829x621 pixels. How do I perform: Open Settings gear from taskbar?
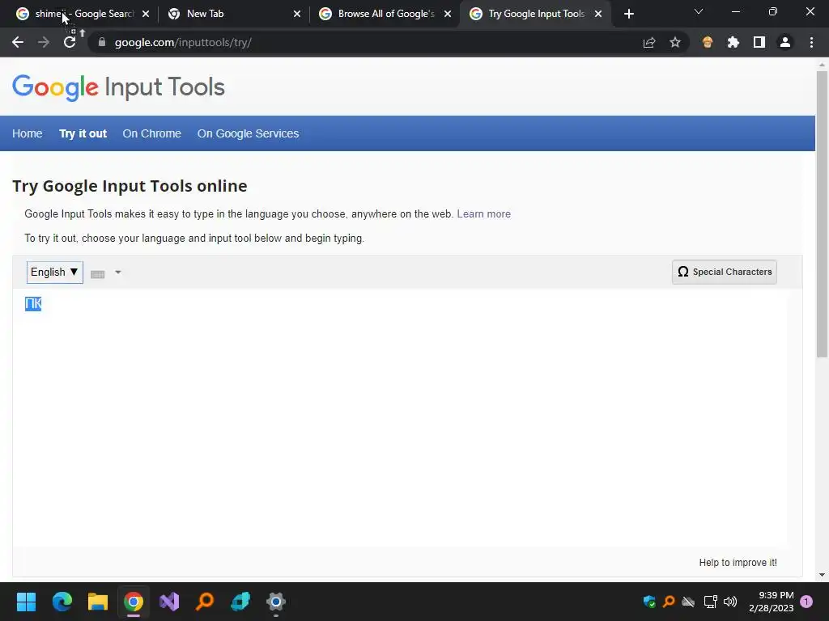click(x=276, y=602)
